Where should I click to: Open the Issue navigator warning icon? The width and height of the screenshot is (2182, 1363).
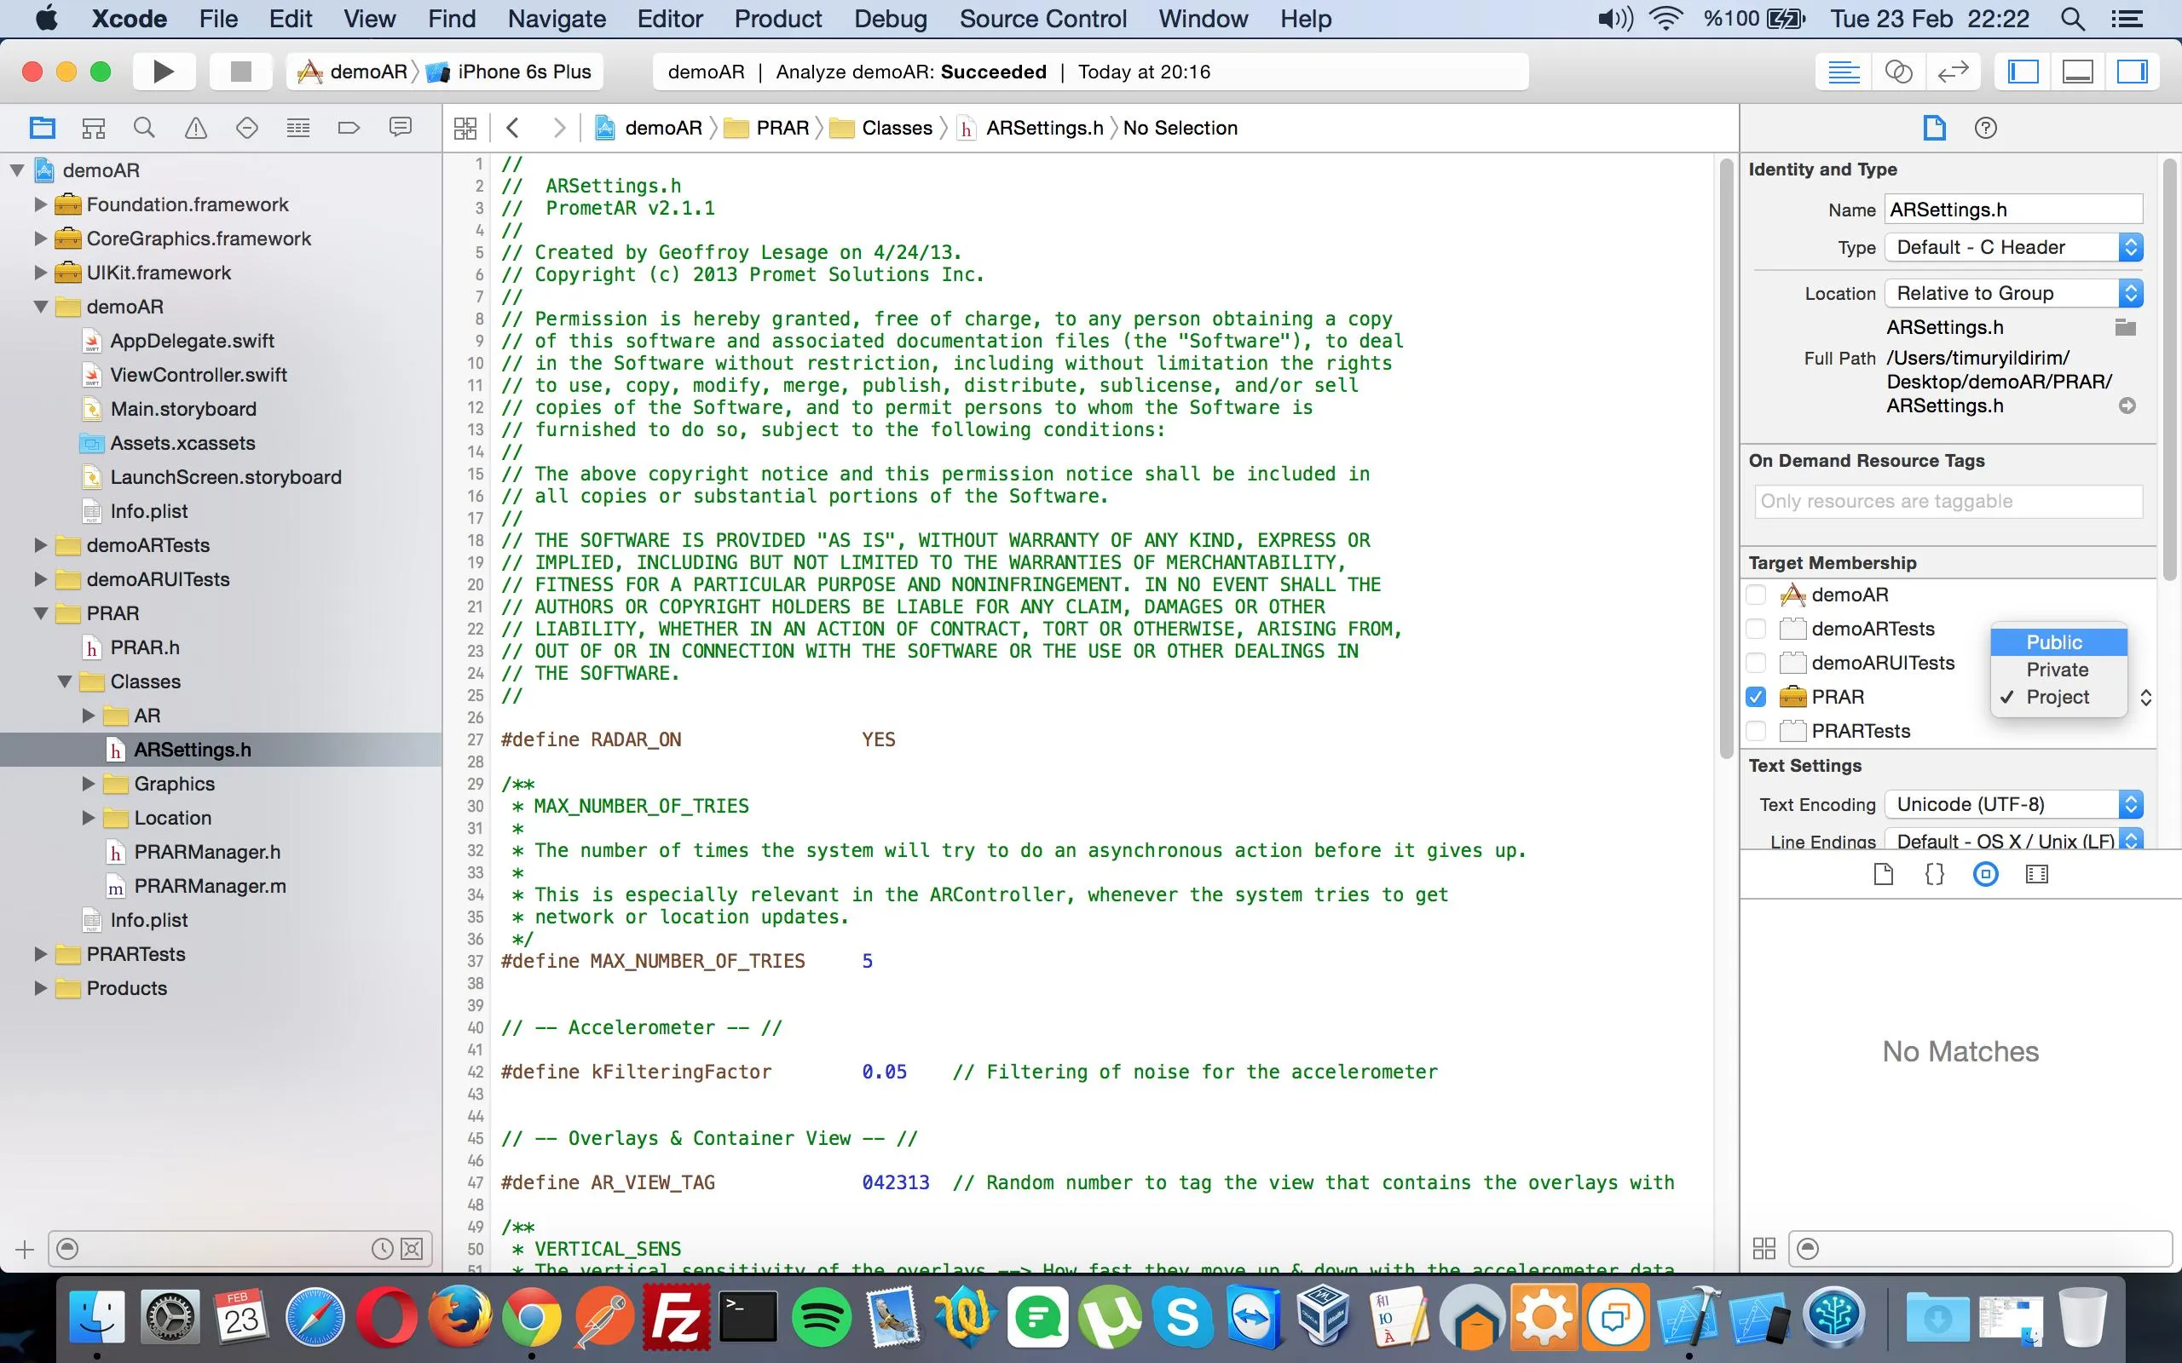point(194,128)
